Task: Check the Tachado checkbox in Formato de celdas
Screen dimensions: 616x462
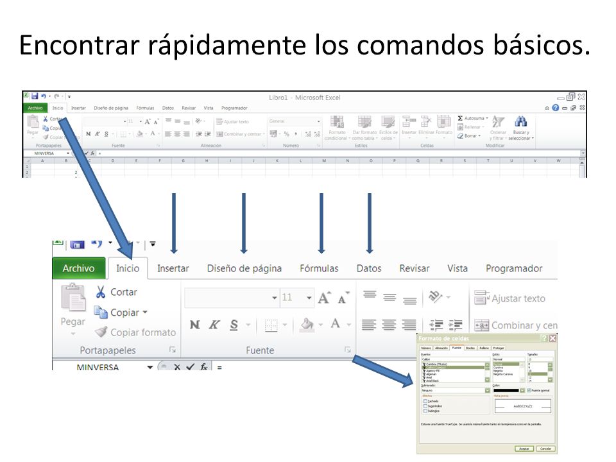Action: click(425, 401)
